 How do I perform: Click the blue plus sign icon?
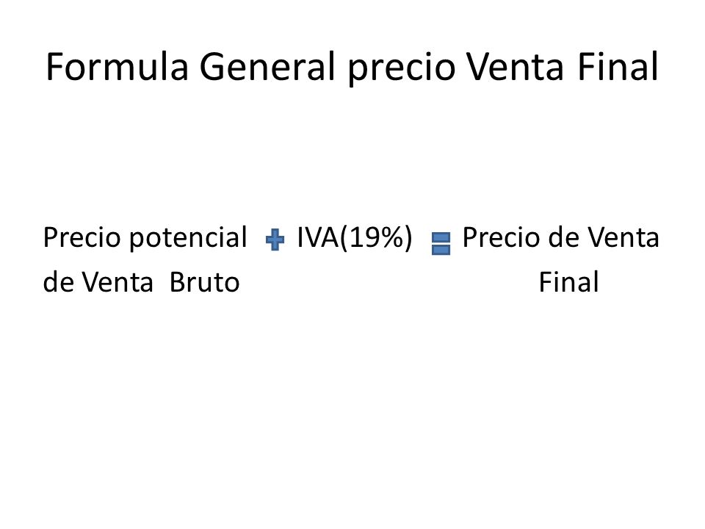click(275, 240)
